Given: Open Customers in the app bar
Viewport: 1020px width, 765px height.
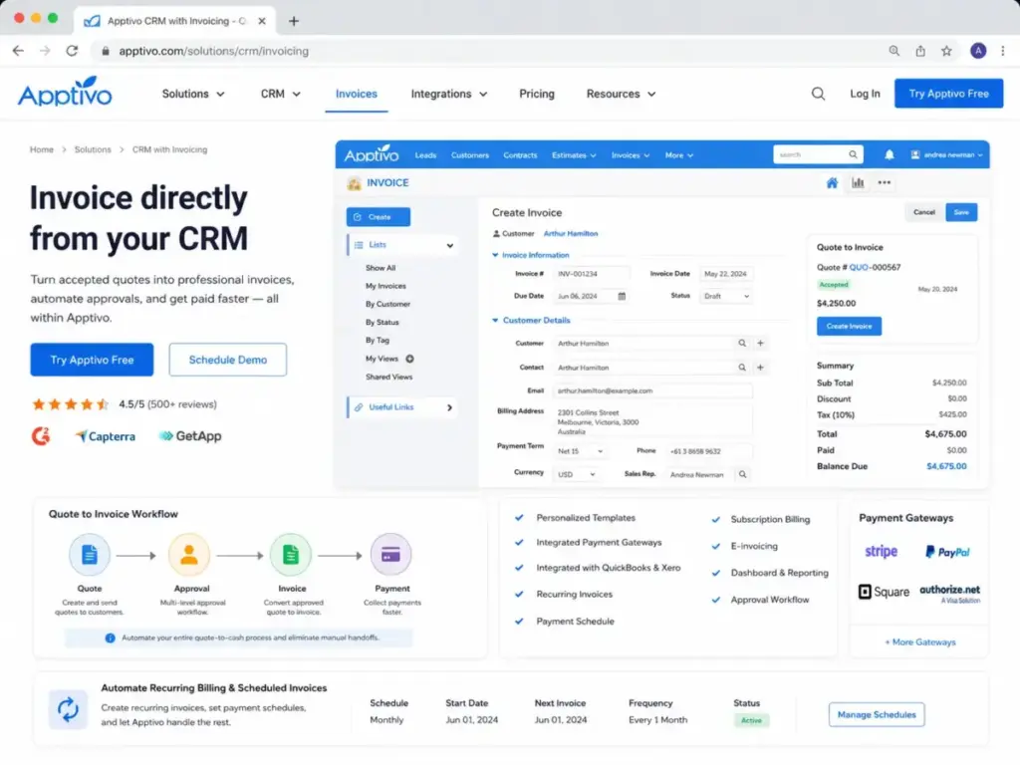Looking at the screenshot, I should tap(470, 155).
